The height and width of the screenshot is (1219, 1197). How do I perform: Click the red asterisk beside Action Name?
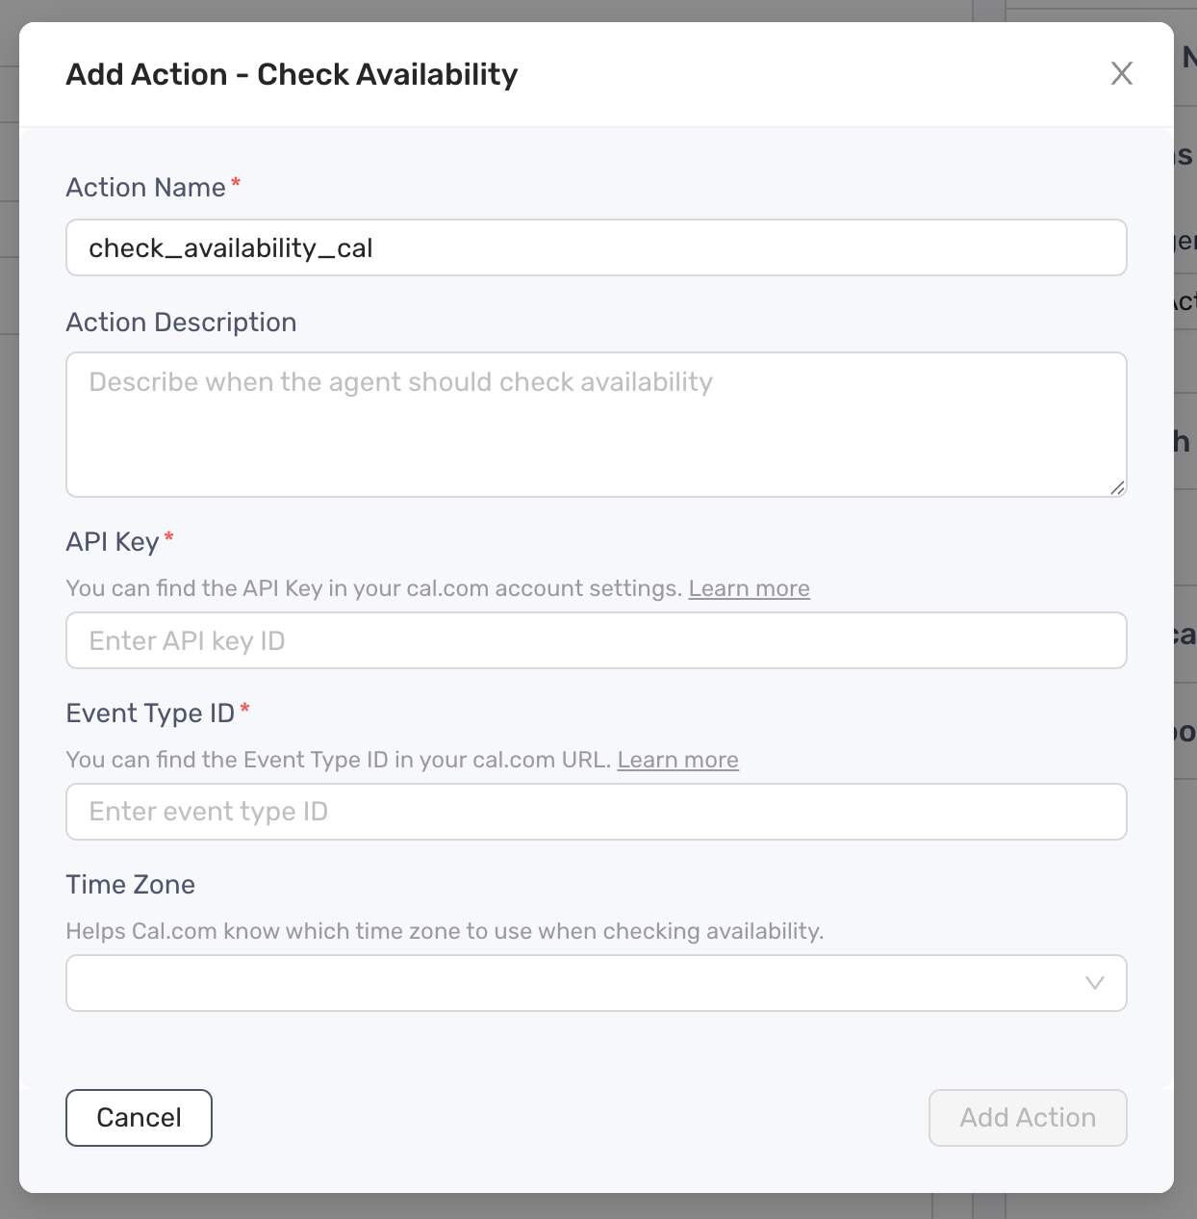(236, 182)
